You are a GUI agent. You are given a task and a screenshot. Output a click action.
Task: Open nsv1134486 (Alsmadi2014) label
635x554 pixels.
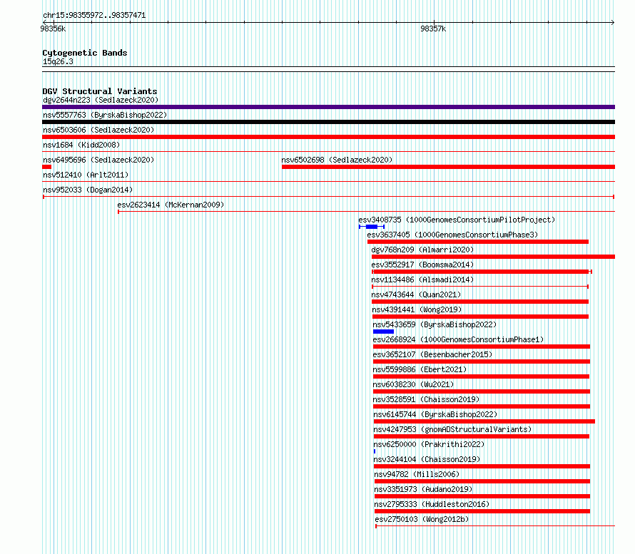pos(422,279)
